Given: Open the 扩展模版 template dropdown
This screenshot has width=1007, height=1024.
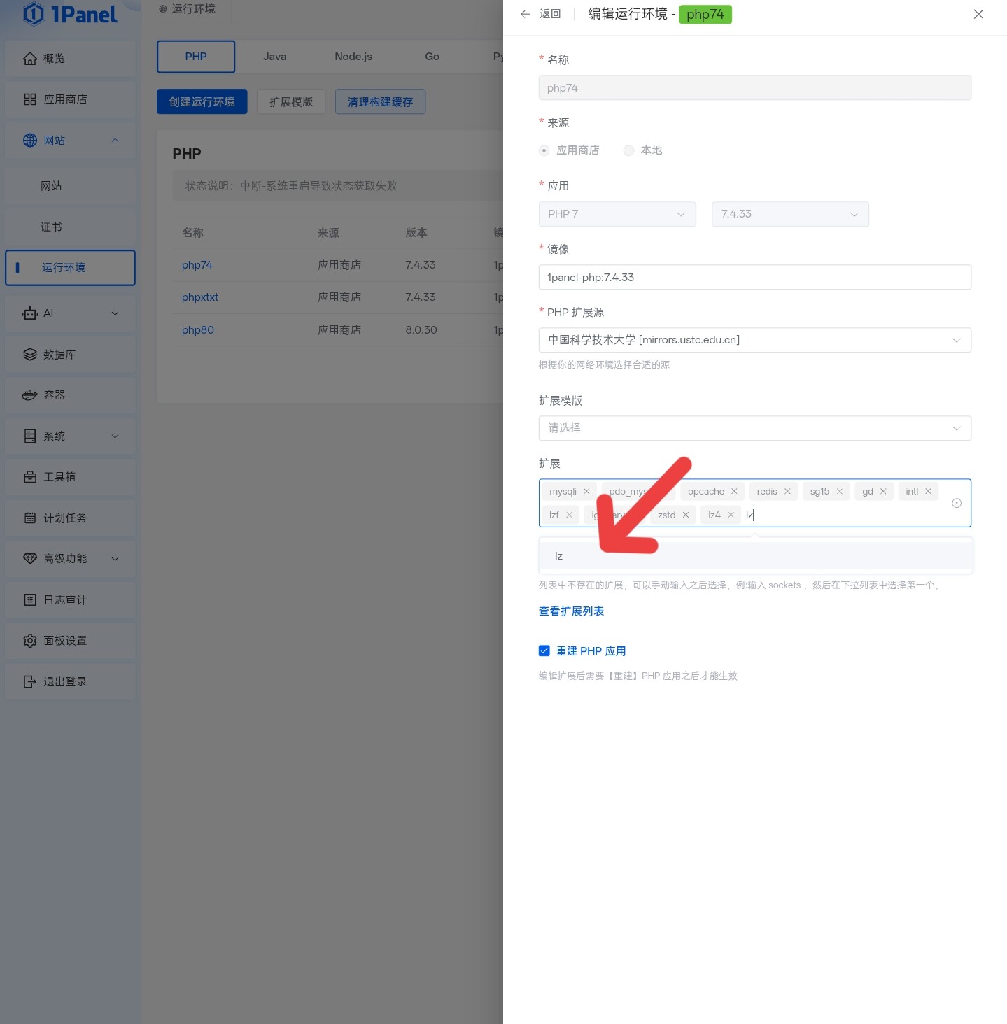Looking at the screenshot, I should 754,428.
